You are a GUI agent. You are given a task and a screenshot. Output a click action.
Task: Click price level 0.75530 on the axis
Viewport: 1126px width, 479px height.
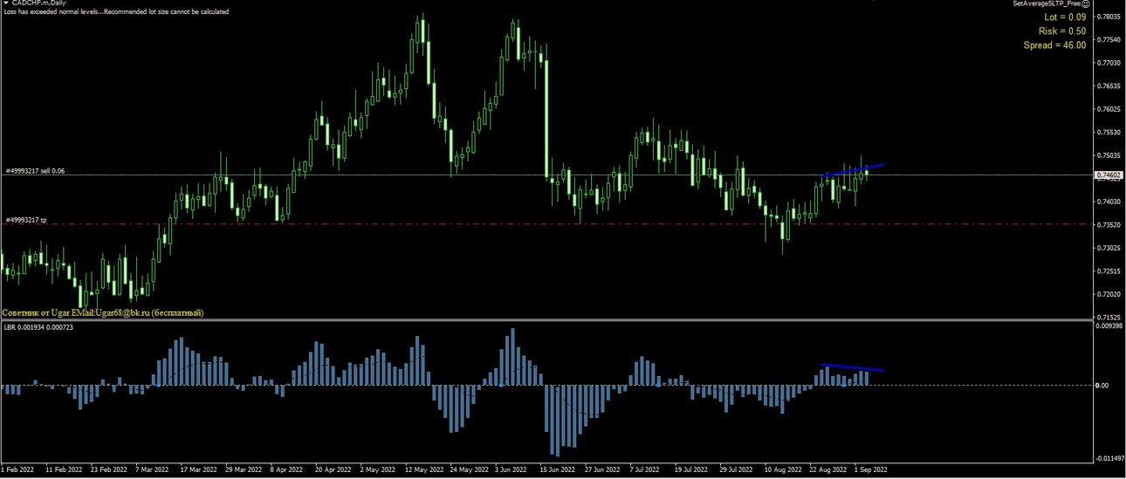1109,132
